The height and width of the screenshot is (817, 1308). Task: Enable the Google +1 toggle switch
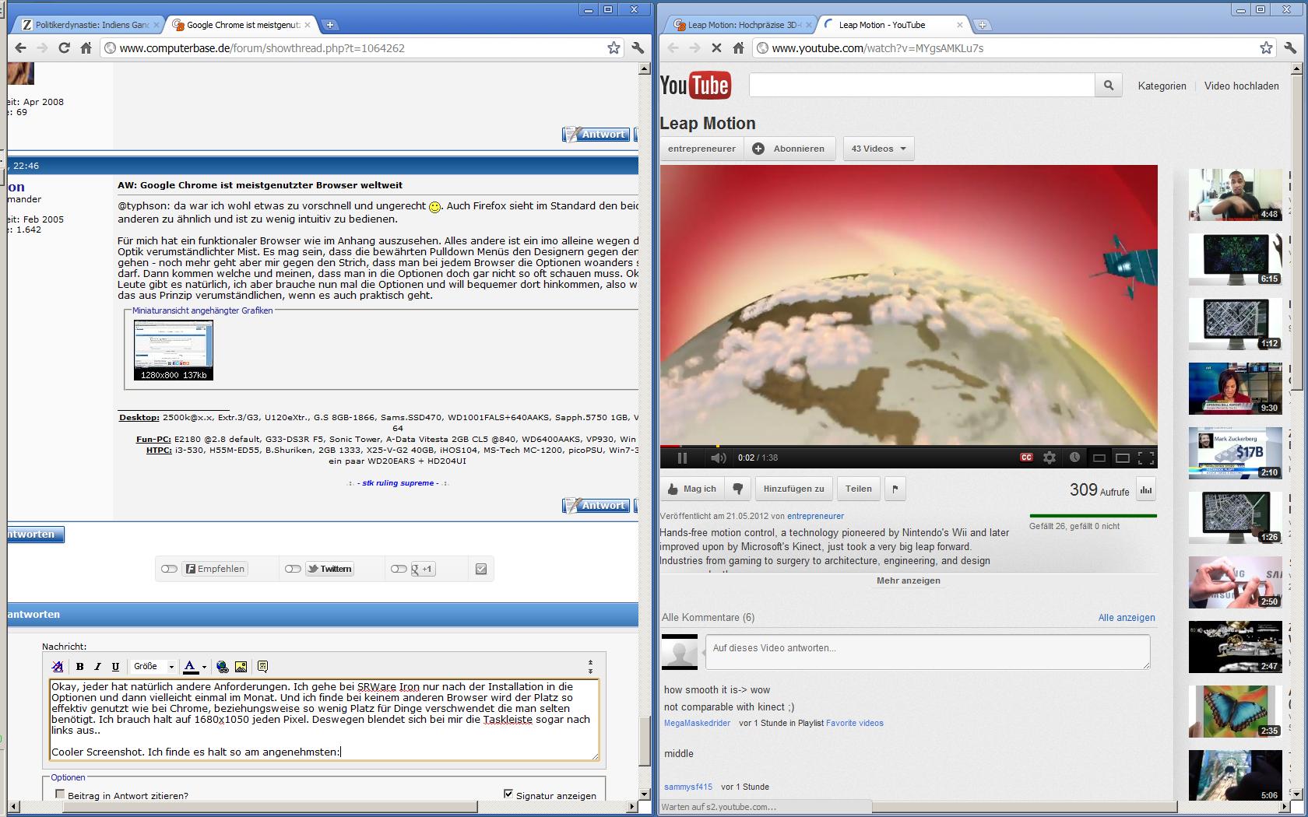tap(399, 569)
